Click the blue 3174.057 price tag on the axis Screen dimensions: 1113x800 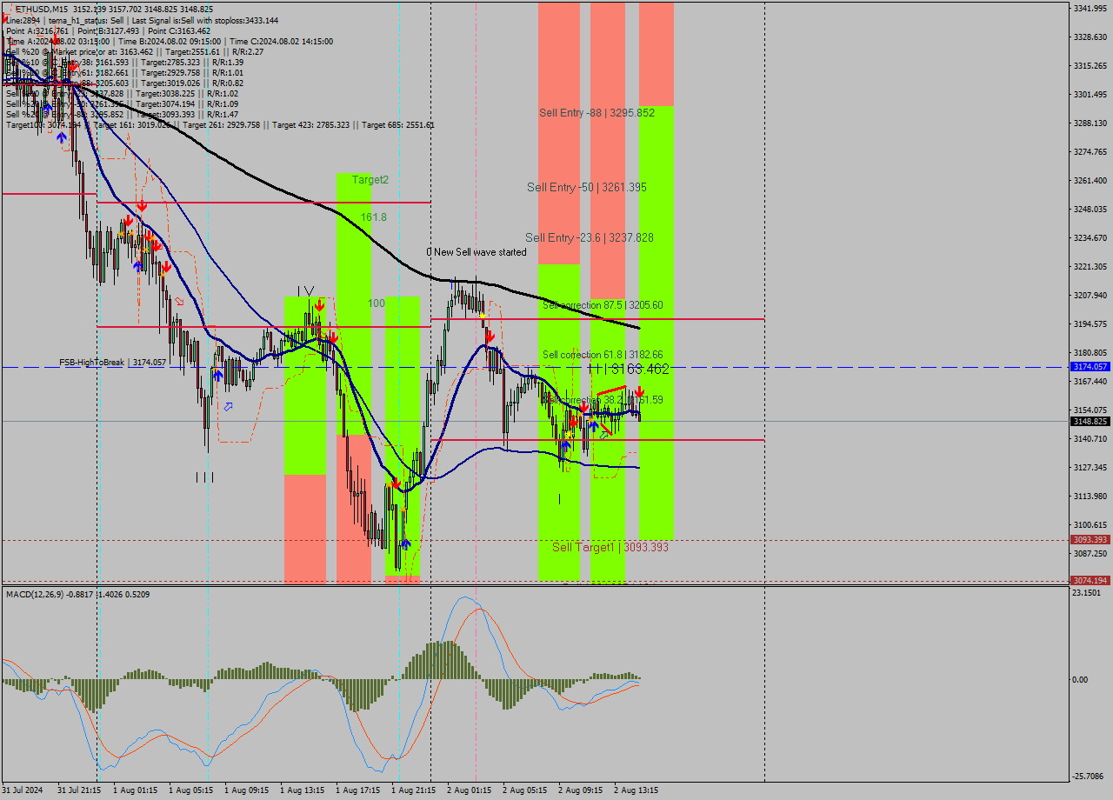(x=1090, y=367)
